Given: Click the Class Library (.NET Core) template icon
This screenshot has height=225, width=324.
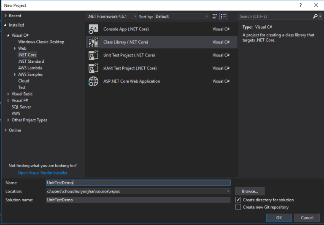Looking at the screenshot, I should 93,42.
